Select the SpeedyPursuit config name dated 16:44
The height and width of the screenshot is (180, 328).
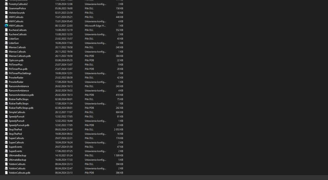tap(16, 121)
